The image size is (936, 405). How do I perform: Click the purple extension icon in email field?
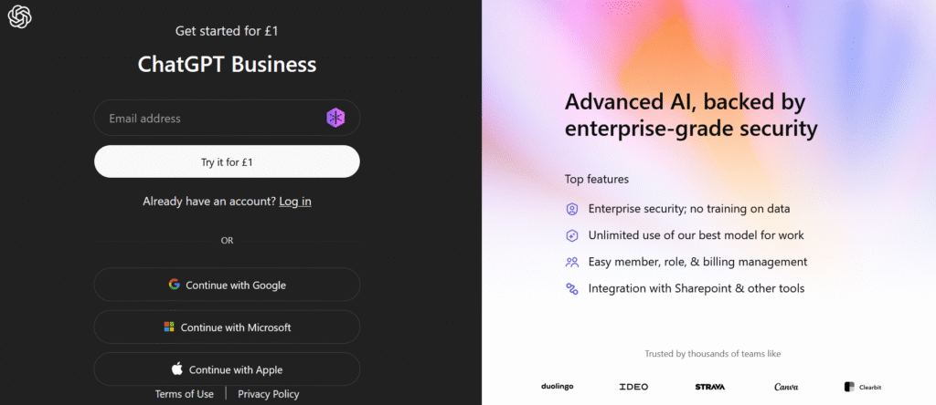(336, 118)
